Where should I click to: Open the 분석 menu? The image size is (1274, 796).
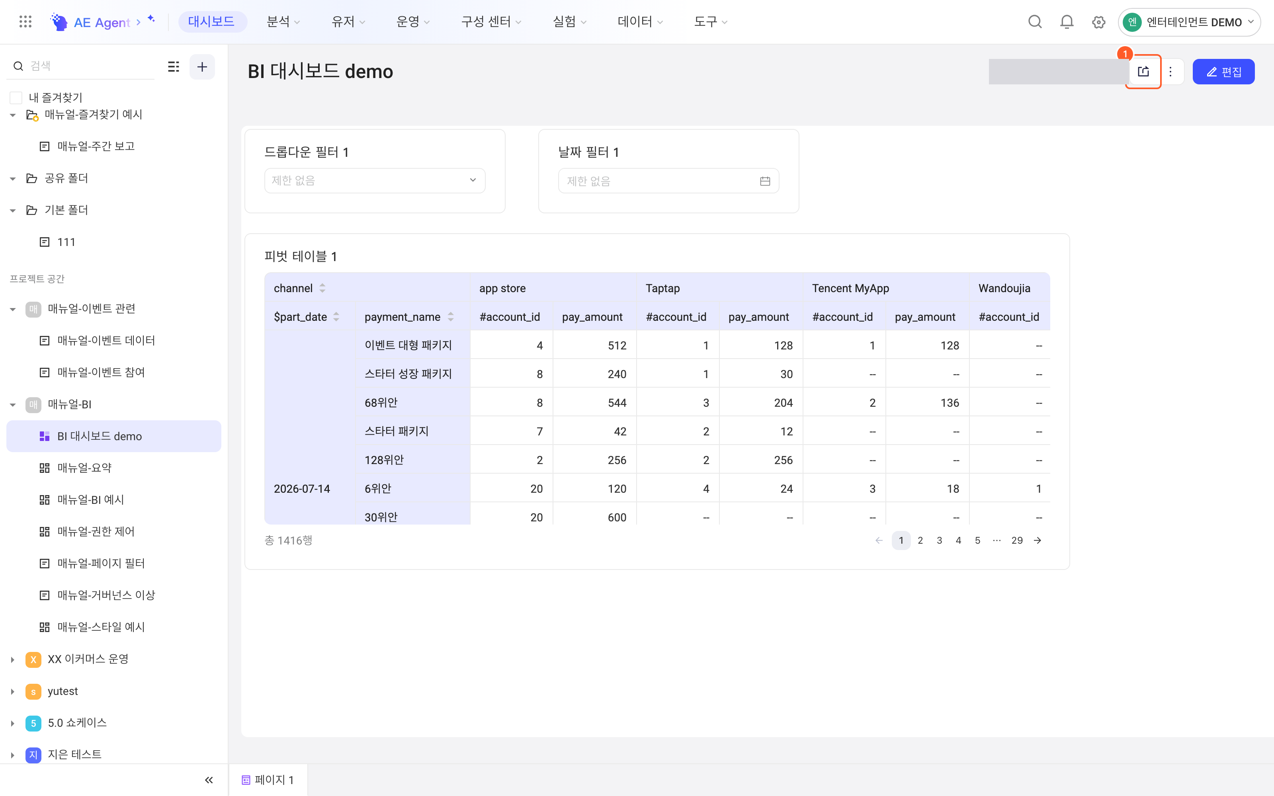pyautogui.click(x=283, y=21)
